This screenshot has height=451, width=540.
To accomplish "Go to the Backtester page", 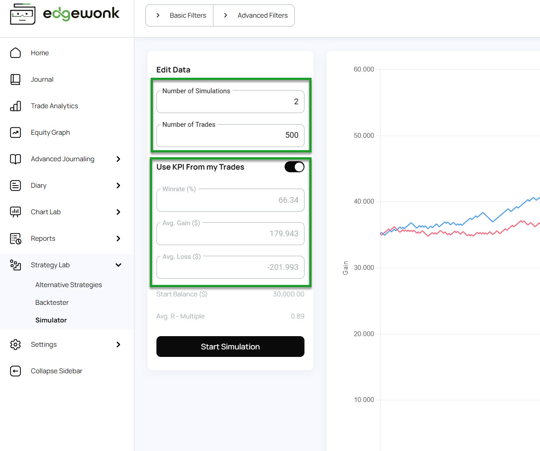I will 52,303.
